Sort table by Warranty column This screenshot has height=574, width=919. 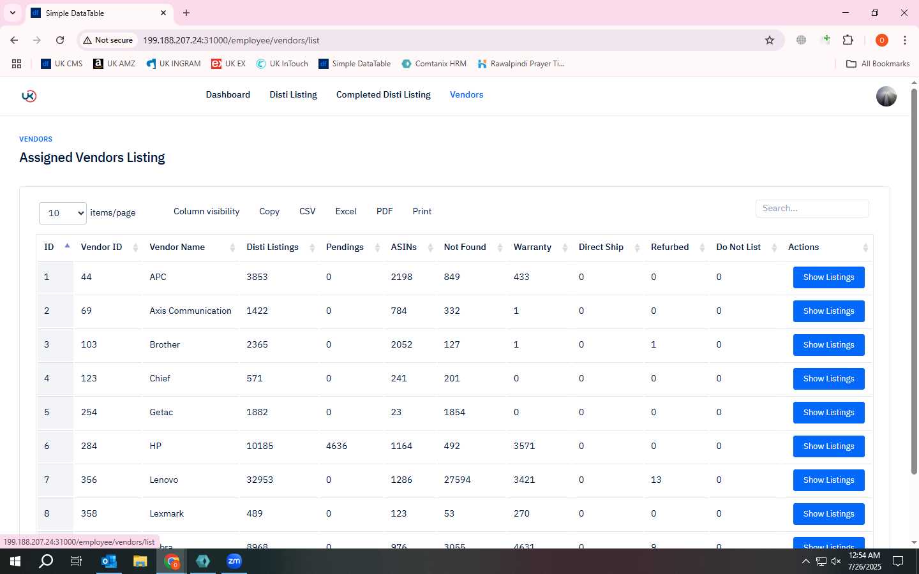point(539,247)
